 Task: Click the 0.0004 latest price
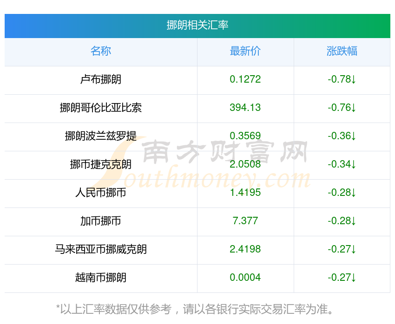(245, 278)
